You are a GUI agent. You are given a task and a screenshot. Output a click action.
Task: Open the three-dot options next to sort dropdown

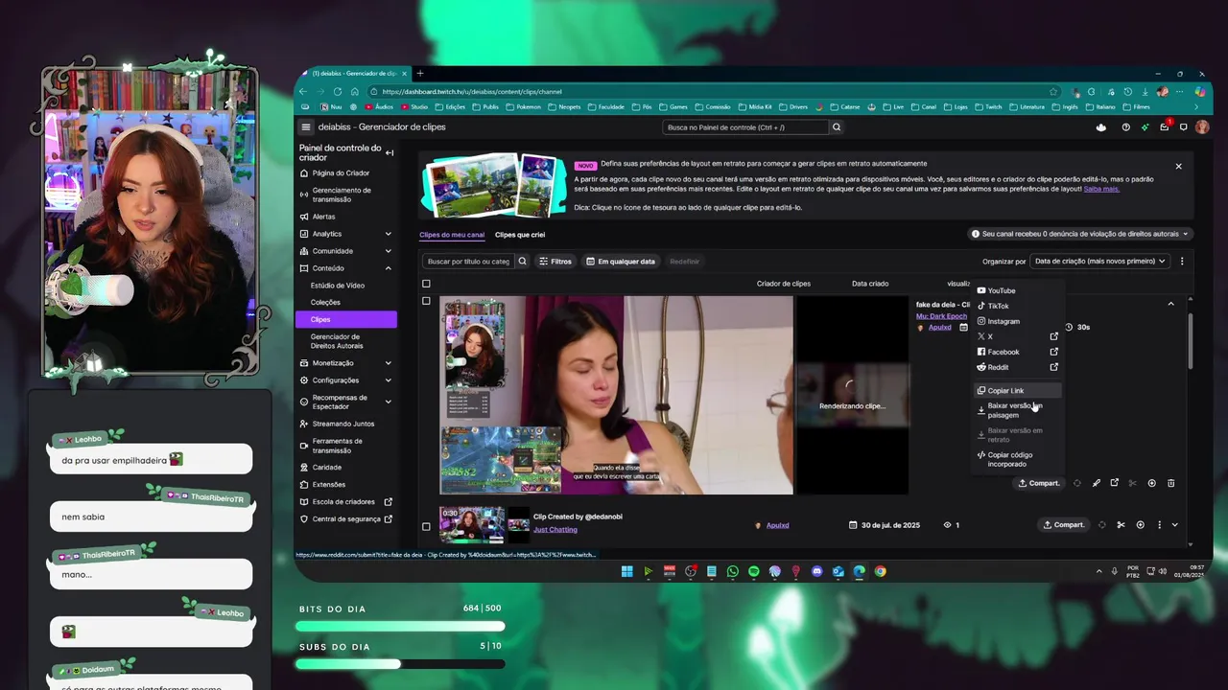(1182, 262)
